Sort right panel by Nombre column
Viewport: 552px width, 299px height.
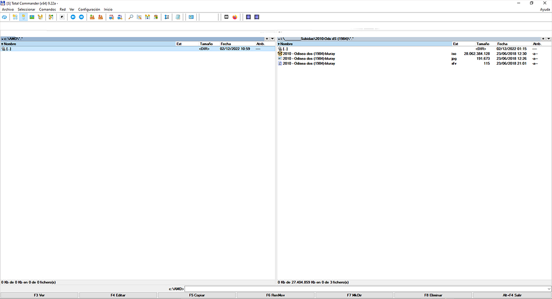[x=364, y=44]
